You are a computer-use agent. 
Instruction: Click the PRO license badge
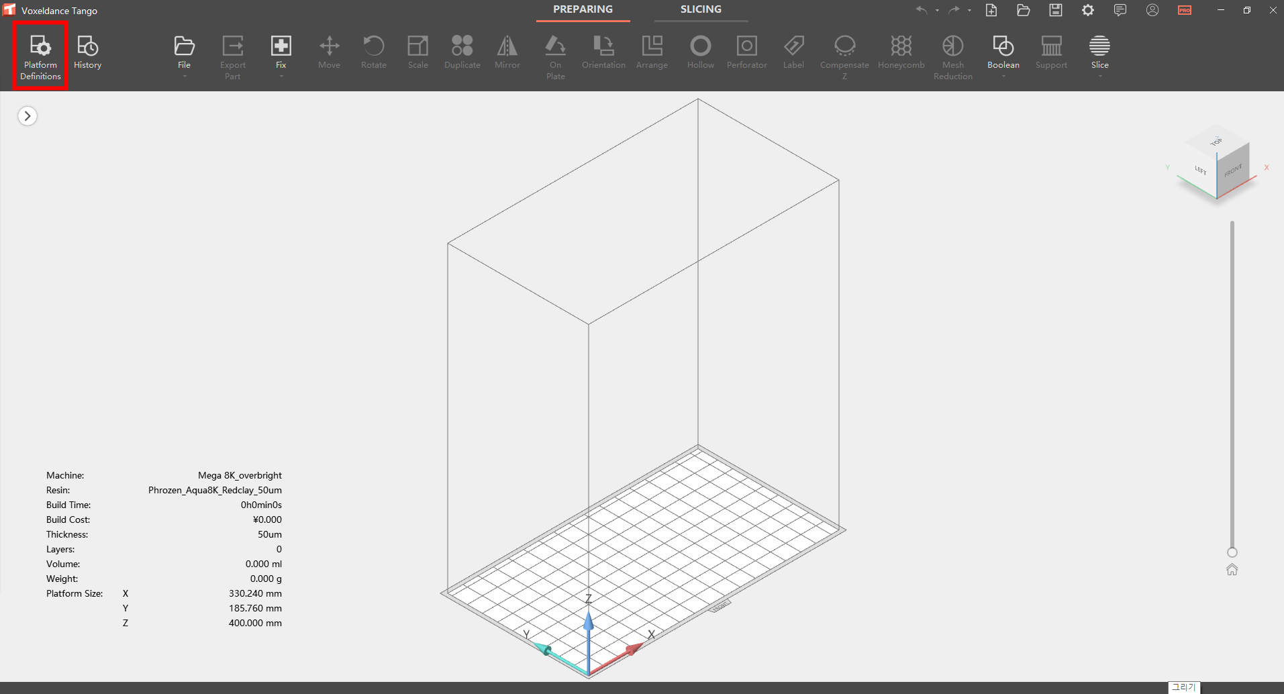[x=1185, y=10]
